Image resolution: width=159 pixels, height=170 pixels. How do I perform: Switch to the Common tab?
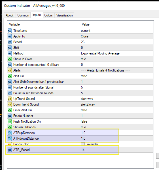click(23, 15)
